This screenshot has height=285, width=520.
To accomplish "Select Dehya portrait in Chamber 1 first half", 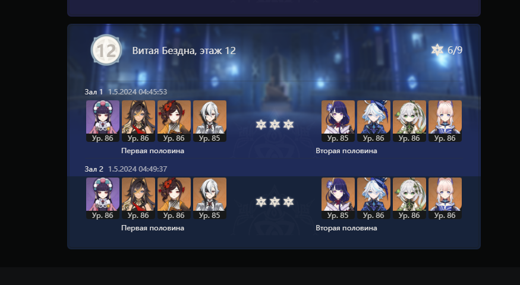I will (x=138, y=121).
